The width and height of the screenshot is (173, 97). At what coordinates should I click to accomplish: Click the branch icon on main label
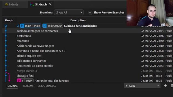pyautogui.click(x=22, y=26)
